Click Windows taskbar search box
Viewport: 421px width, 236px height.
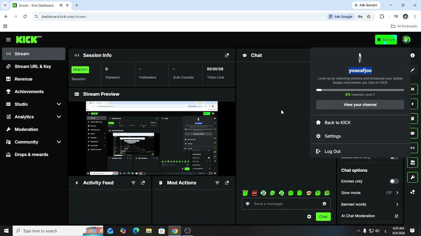[x=58, y=231]
